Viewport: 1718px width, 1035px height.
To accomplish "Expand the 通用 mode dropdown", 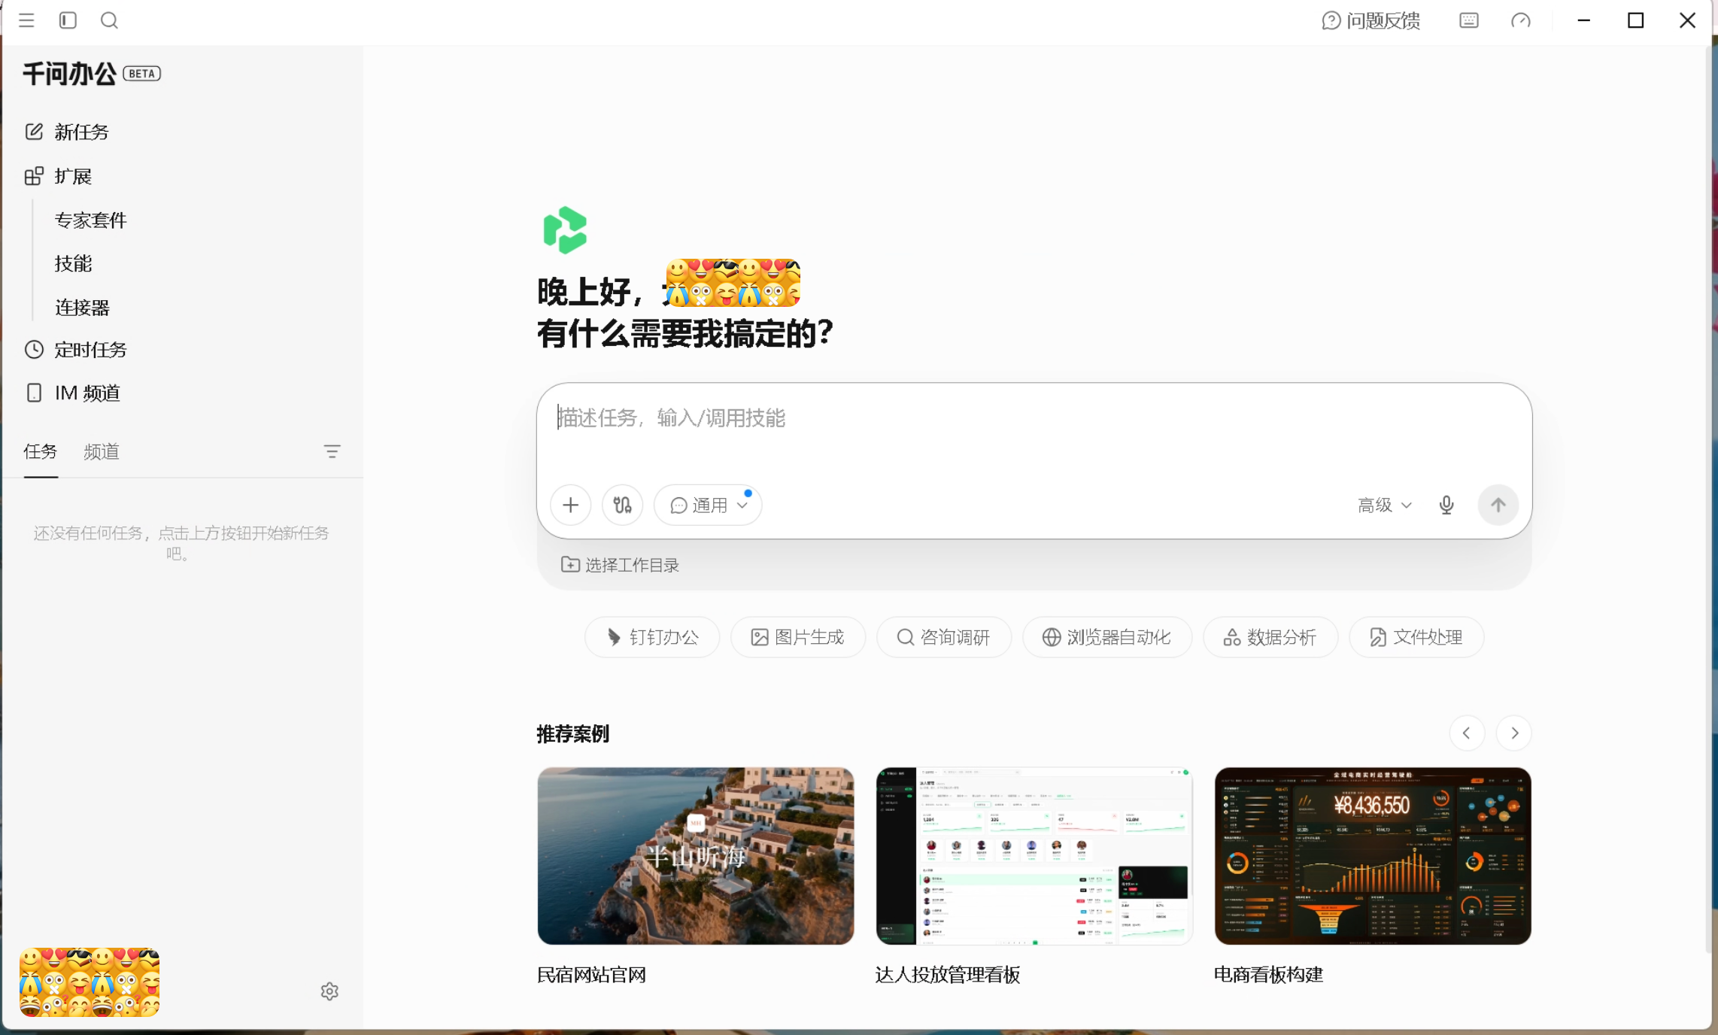I will (x=708, y=505).
